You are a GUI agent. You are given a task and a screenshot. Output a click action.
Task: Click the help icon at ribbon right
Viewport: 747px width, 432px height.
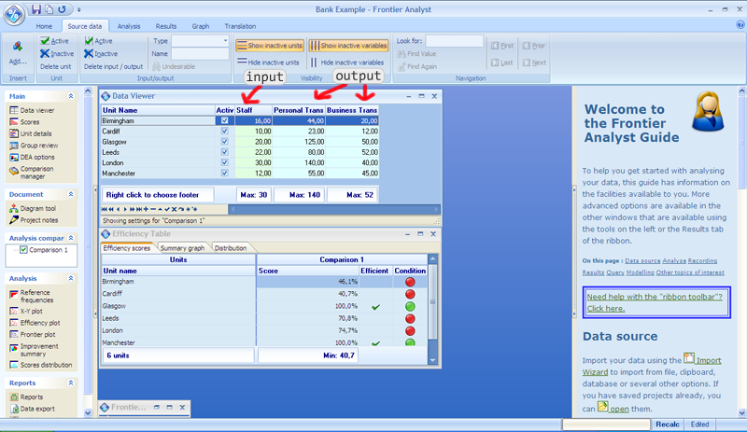pyautogui.click(x=740, y=25)
